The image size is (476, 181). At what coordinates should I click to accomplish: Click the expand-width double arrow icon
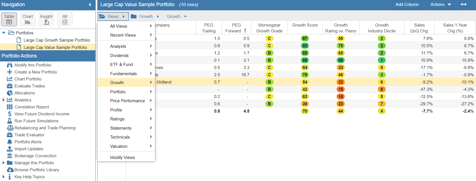(464, 4)
